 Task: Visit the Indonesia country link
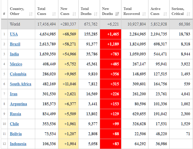click(18, 144)
